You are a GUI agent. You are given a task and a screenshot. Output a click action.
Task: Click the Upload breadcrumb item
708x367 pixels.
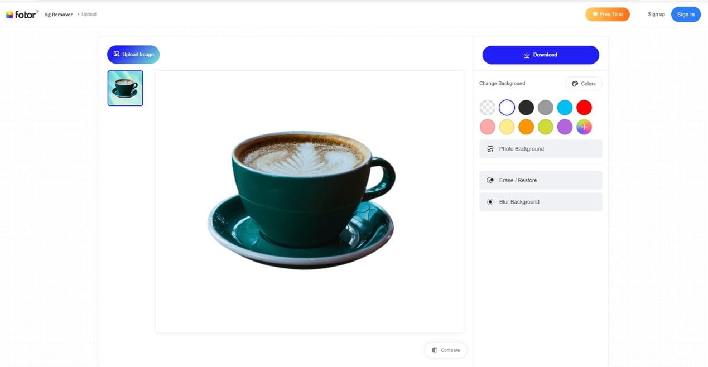tap(89, 15)
